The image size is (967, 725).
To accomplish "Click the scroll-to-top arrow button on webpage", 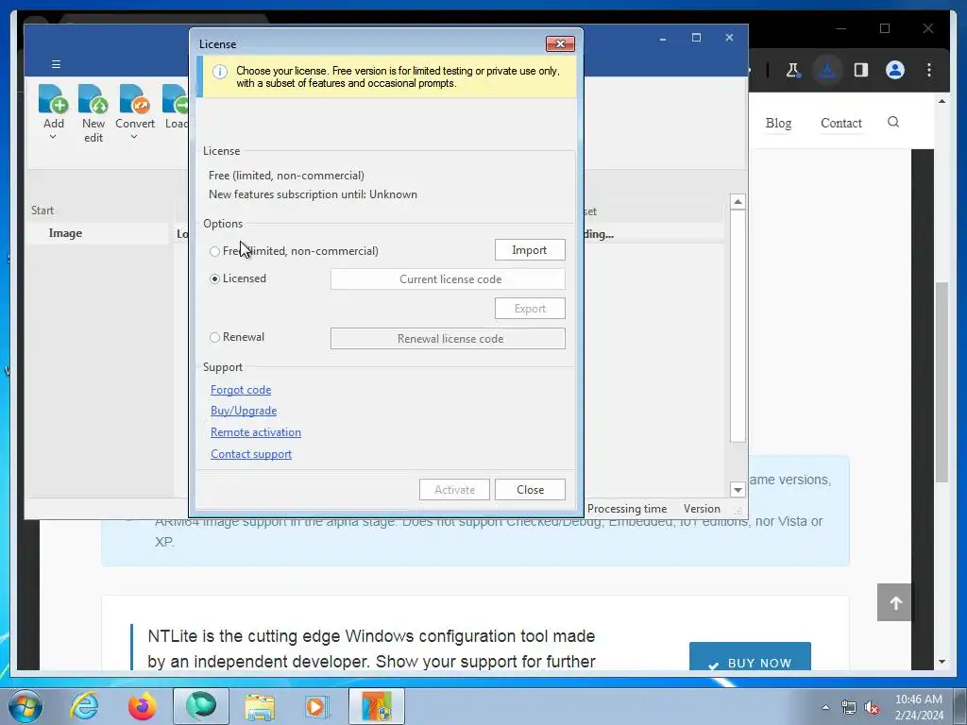I will point(895,602).
